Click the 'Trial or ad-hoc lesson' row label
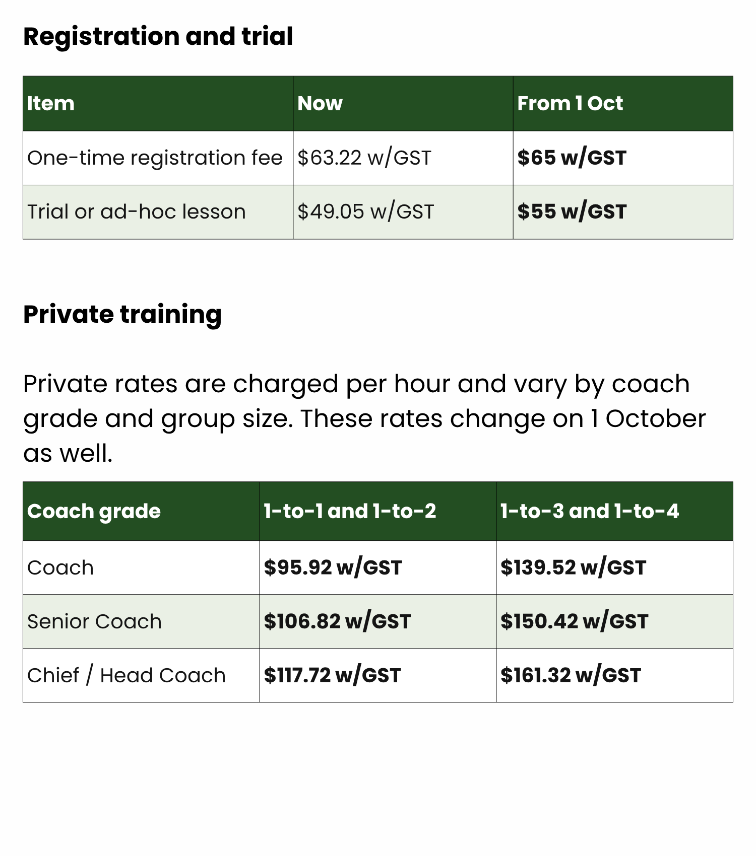The height and width of the screenshot is (856, 756). click(137, 212)
